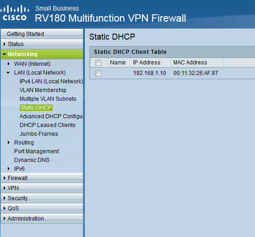255x237 pixels.
Task: Select Port Management item
Action: pyautogui.click(x=36, y=151)
